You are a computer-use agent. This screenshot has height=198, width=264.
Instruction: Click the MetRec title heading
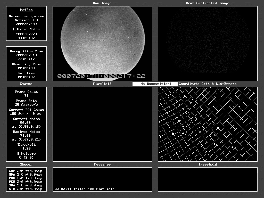tap(26, 10)
